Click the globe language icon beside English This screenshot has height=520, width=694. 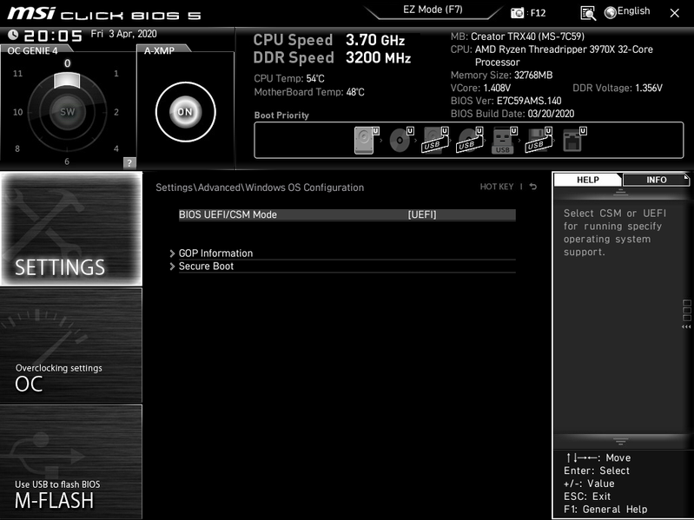(611, 13)
